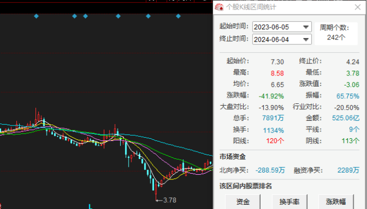The height and width of the screenshot is (209, 367).
Task: Click the 总手 value 7891万
Action: [273, 118]
